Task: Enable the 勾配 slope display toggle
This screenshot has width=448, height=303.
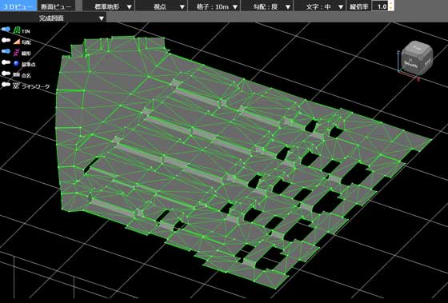Action: (6, 41)
